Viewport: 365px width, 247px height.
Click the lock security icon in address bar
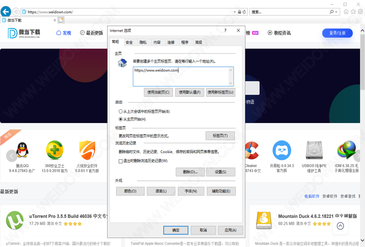coord(239,12)
